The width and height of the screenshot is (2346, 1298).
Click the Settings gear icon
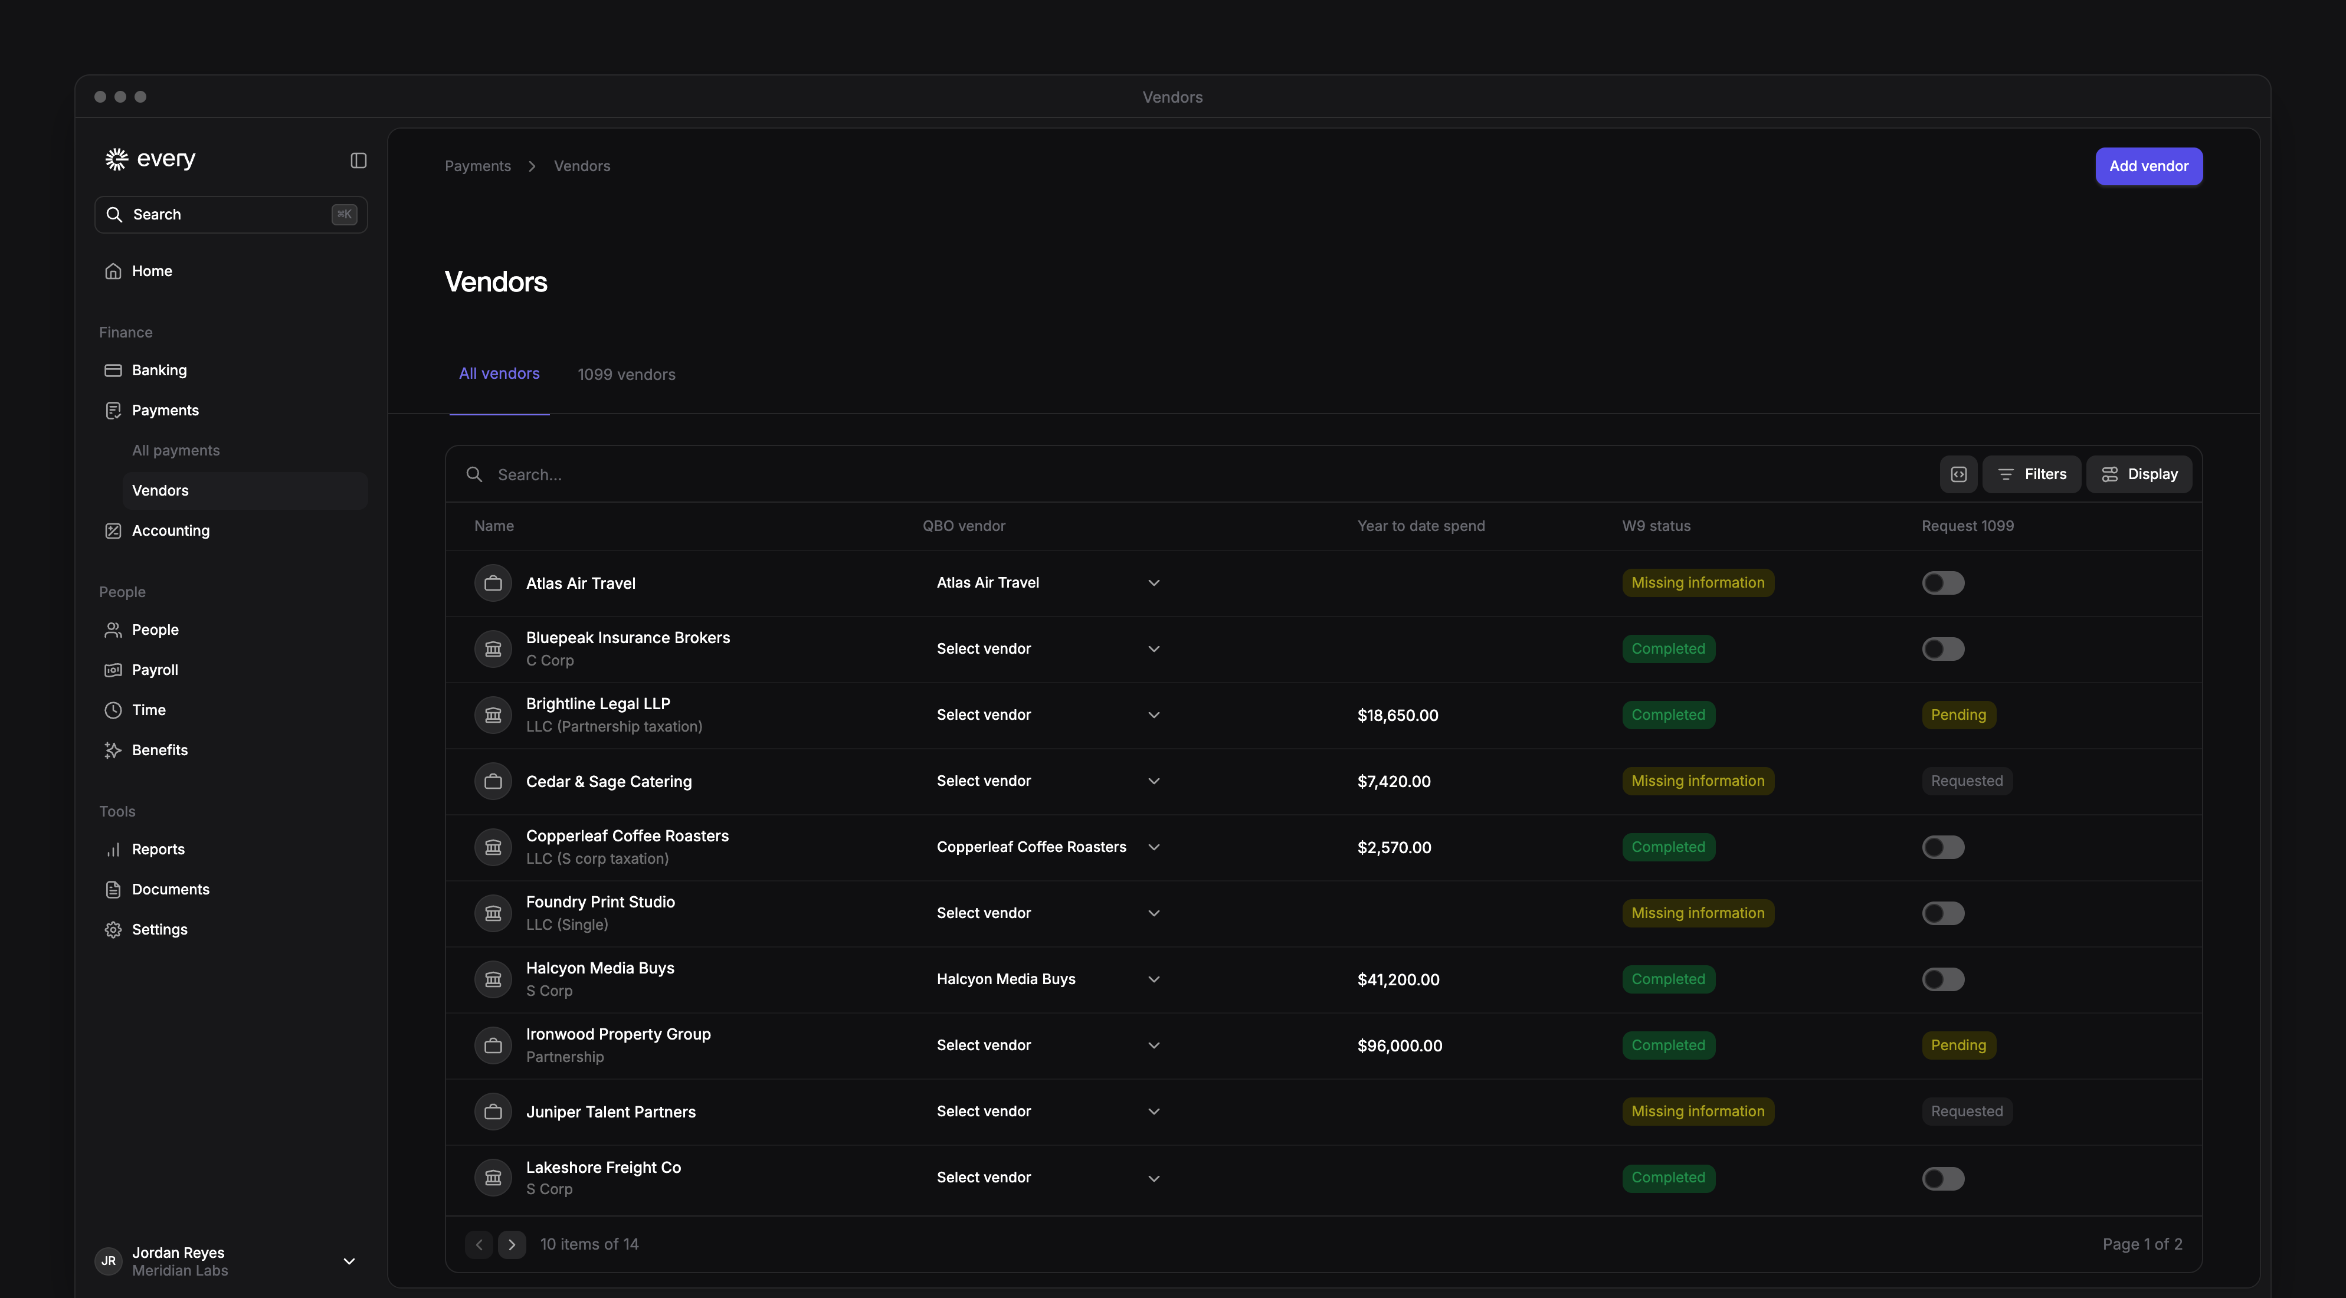coord(113,930)
